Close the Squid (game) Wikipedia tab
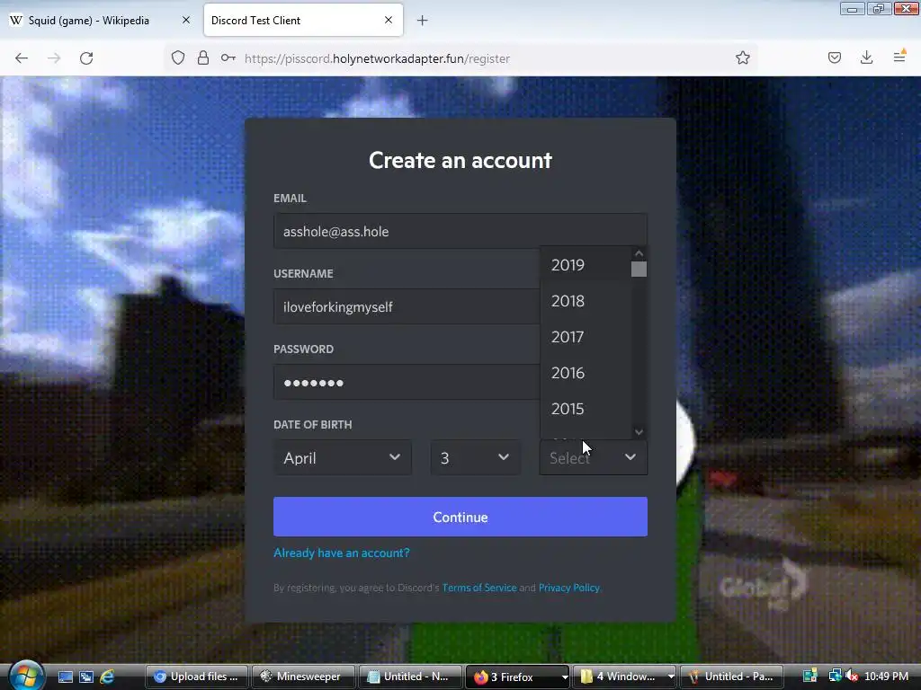This screenshot has width=921, height=690. click(x=186, y=20)
